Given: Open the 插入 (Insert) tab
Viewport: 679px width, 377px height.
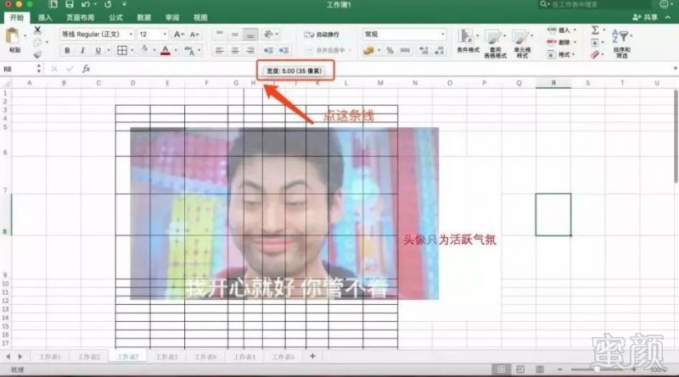Looking at the screenshot, I should 45,17.
